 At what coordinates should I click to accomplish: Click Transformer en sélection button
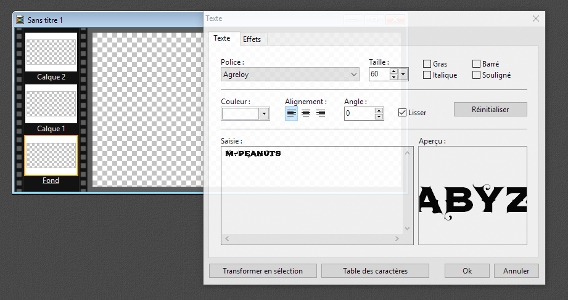pos(263,271)
